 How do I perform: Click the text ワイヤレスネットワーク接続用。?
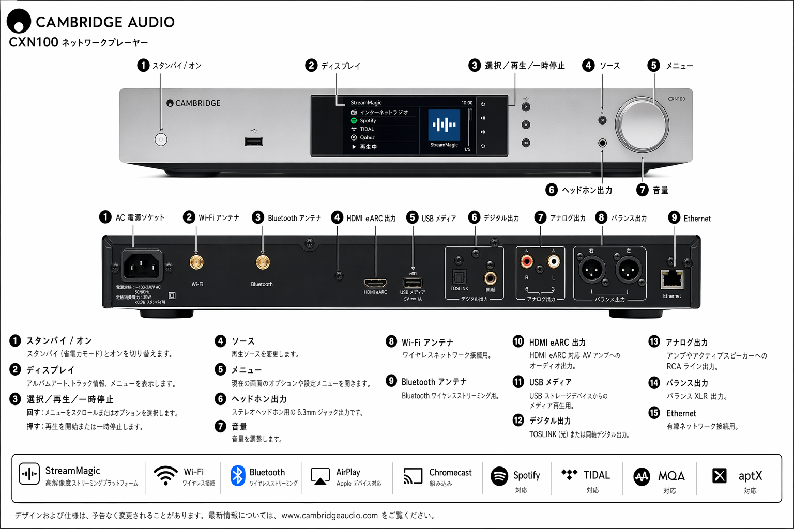pyautogui.click(x=447, y=355)
